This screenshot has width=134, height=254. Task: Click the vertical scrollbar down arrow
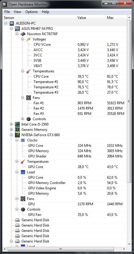(x=129, y=244)
